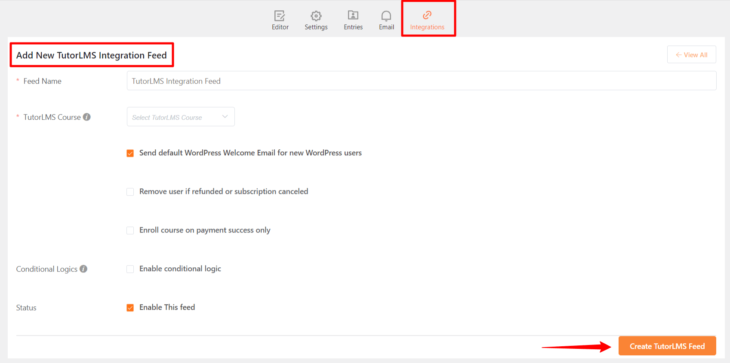Tick Enable conditional logic checkbox
730x363 pixels.
130,269
